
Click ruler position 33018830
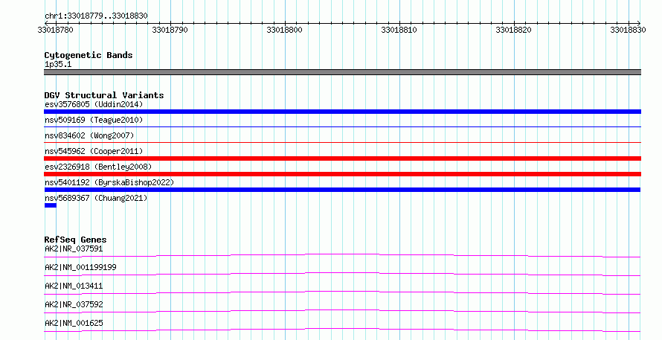point(628,30)
